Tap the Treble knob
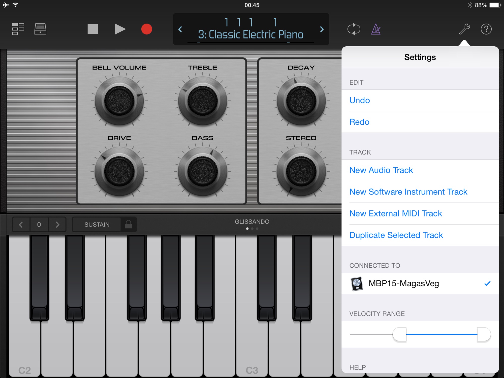 [x=202, y=101]
